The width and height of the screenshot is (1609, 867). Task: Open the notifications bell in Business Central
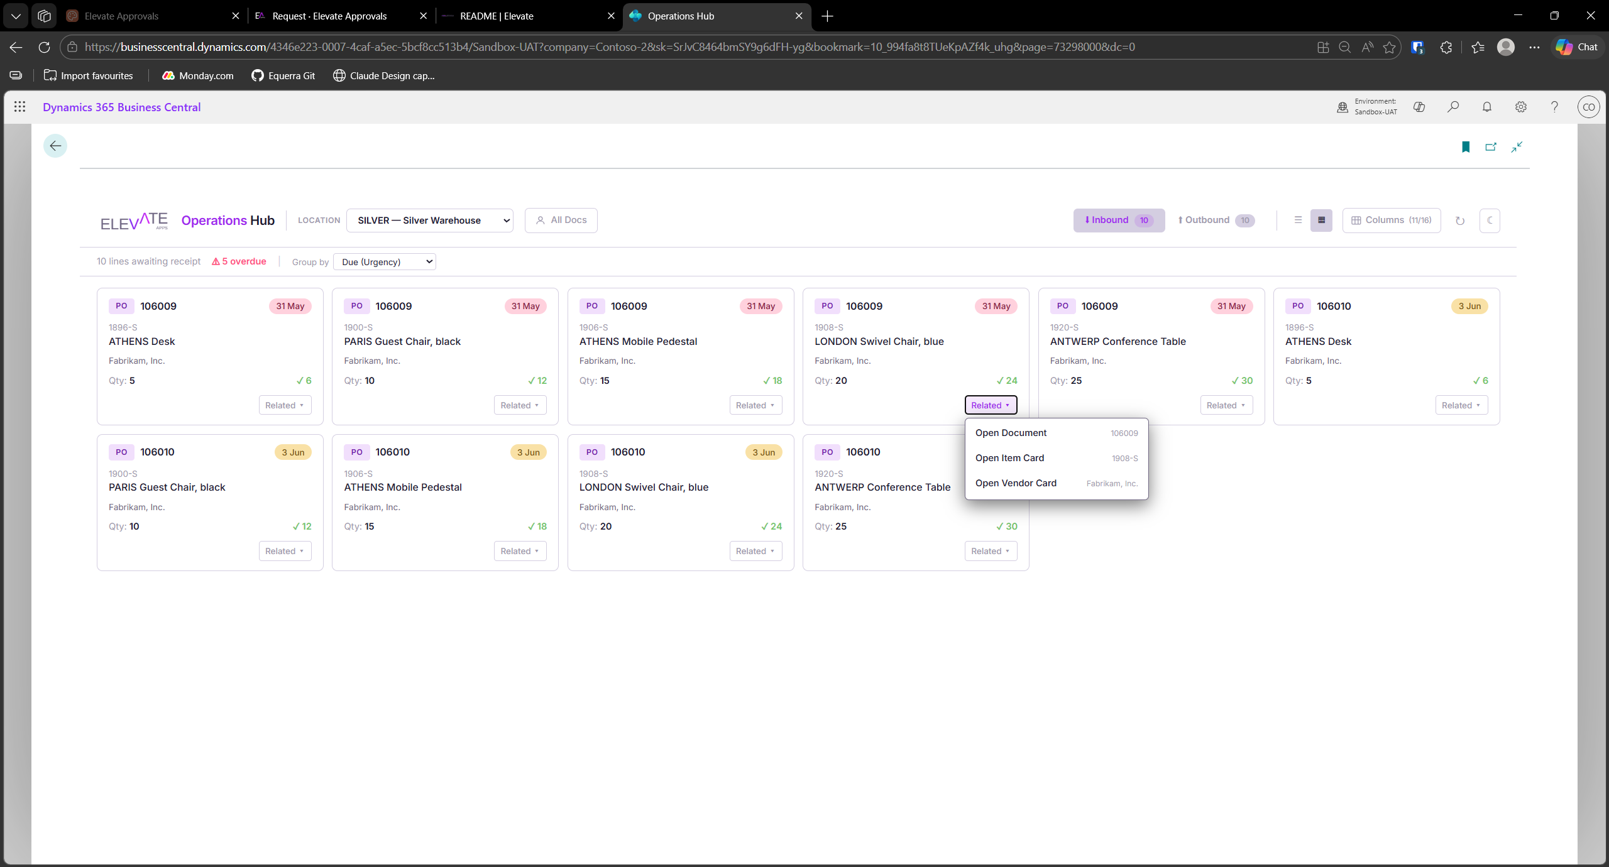pos(1487,107)
